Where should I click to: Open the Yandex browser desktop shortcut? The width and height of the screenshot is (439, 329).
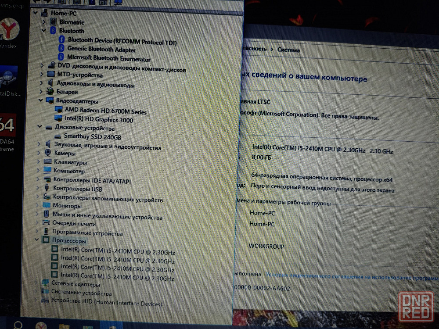click(9, 33)
